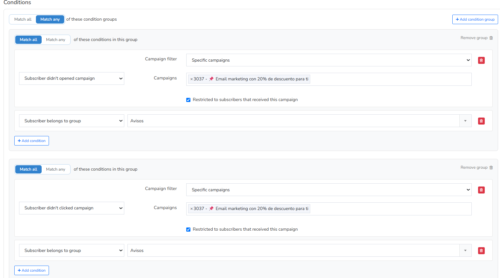Delete the didn't-clicked campaign condition
The width and height of the screenshot is (500, 278).
pos(481,190)
